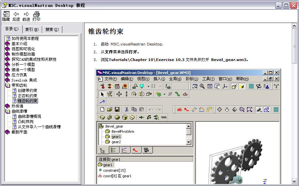
Task: Open the 插入(I) menu in the embedded screenshot
Action: 159,79
